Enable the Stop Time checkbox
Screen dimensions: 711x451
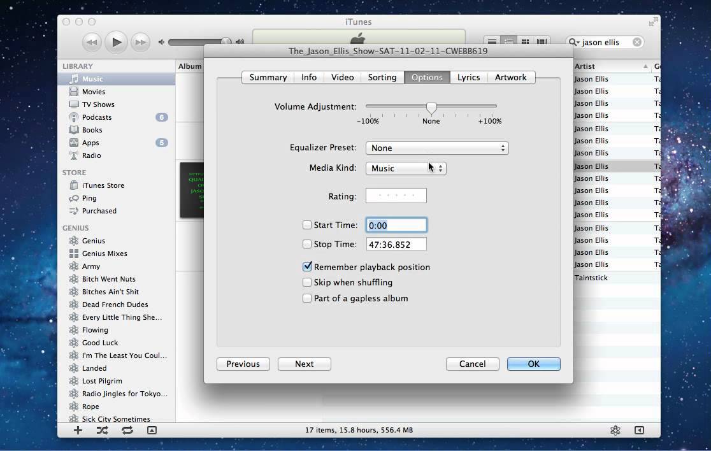pos(307,244)
